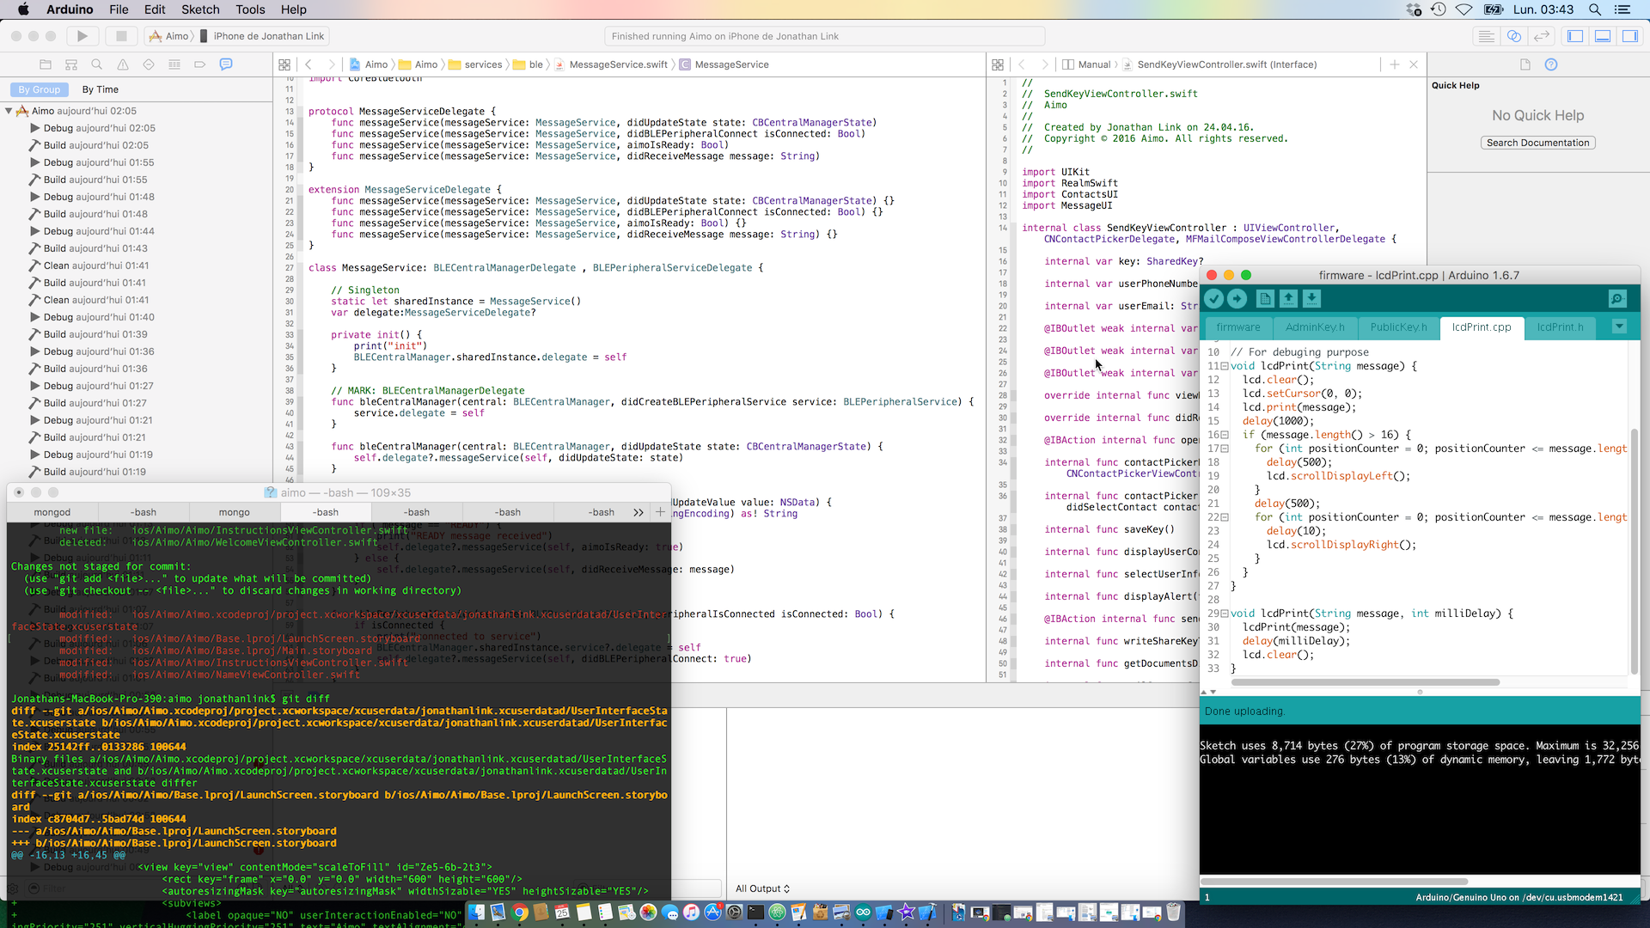The image size is (1650, 928).
Task: Toggle the Xcode utilities panel
Action: point(1630,36)
